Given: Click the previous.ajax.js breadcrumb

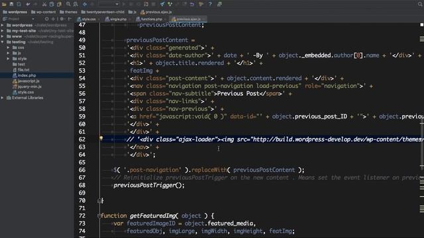Looking at the screenshot, I should [x=156, y=12].
